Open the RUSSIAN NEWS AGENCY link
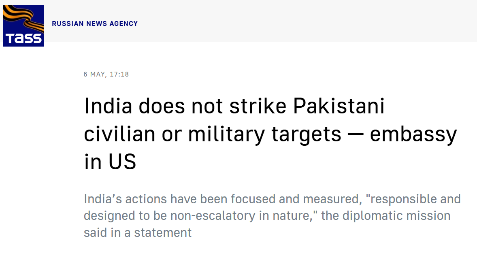Image resolution: width=477 pixels, height=260 pixels. point(95,24)
